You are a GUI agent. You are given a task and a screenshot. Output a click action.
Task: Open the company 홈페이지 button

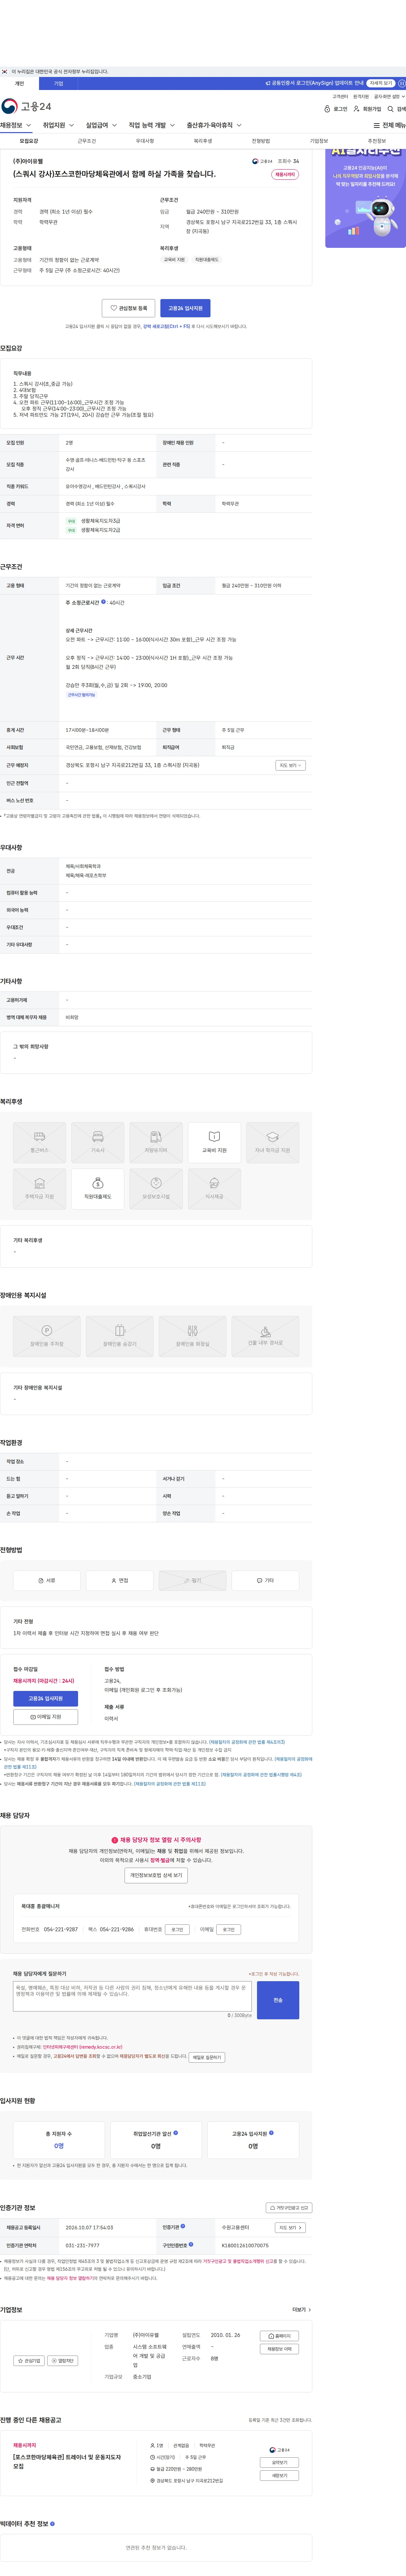click(279, 2336)
